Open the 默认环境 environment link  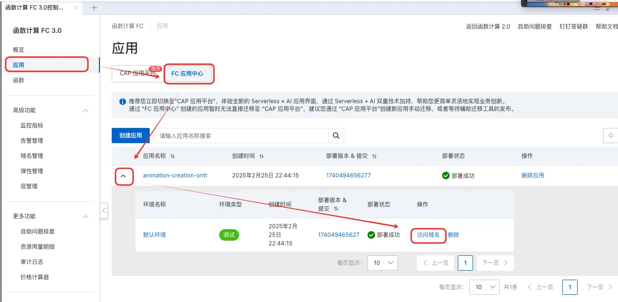point(154,235)
